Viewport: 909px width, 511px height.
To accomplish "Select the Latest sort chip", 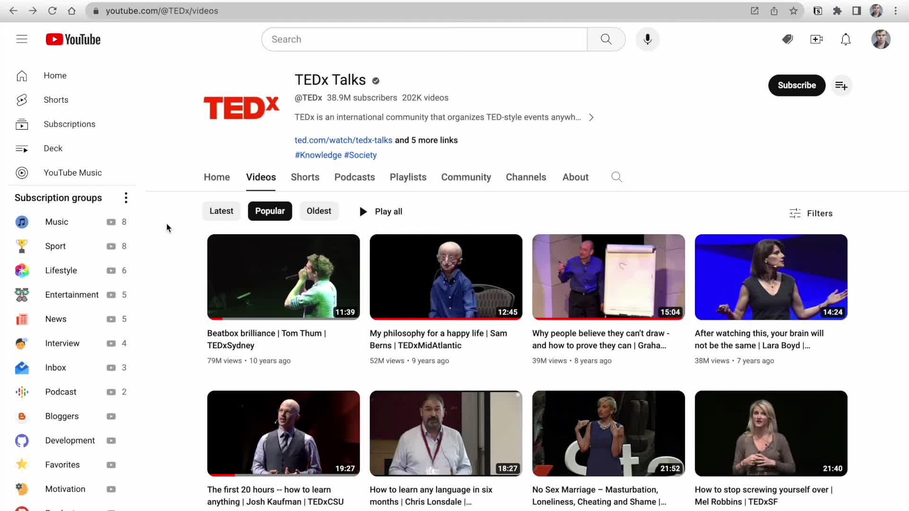I will click(221, 211).
